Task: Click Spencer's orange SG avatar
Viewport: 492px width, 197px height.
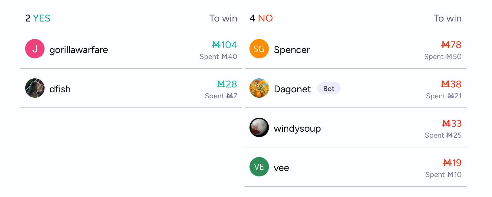Action: click(x=259, y=49)
